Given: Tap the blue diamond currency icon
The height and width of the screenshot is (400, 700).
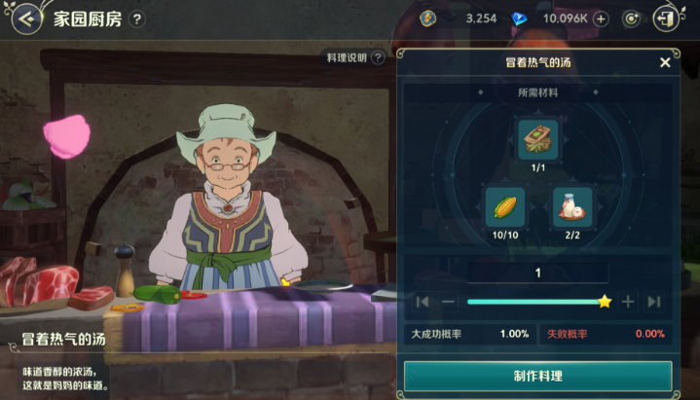Looking at the screenshot, I should pos(519,18).
